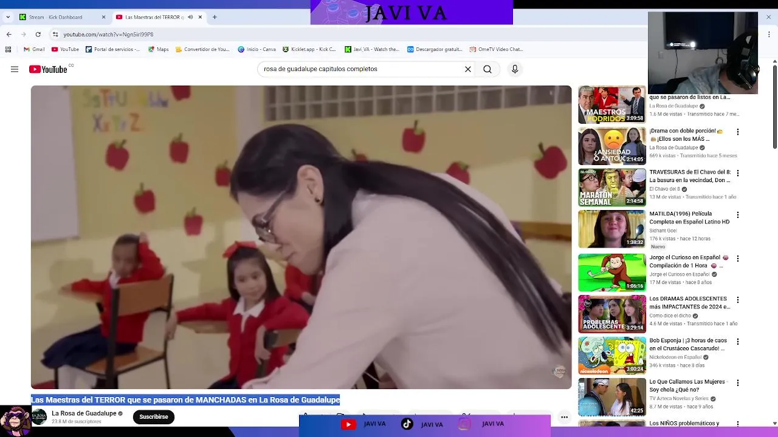Clear the search box with the X
Viewport: 778px width, 437px height.
click(468, 69)
